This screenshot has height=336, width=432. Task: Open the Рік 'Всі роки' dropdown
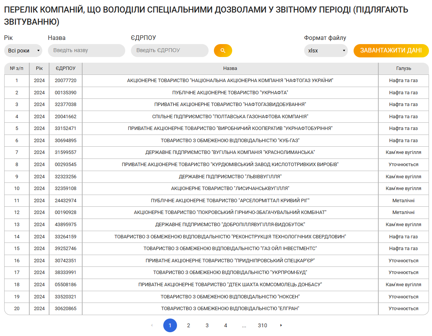coord(23,51)
